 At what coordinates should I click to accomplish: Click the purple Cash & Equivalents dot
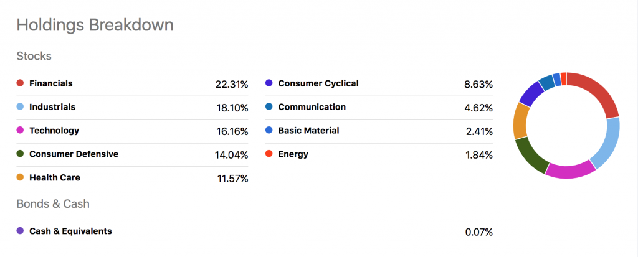[20, 231]
